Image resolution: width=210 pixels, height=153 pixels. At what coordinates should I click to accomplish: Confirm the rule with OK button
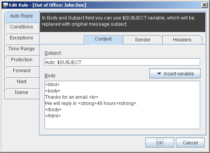pos(160,142)
